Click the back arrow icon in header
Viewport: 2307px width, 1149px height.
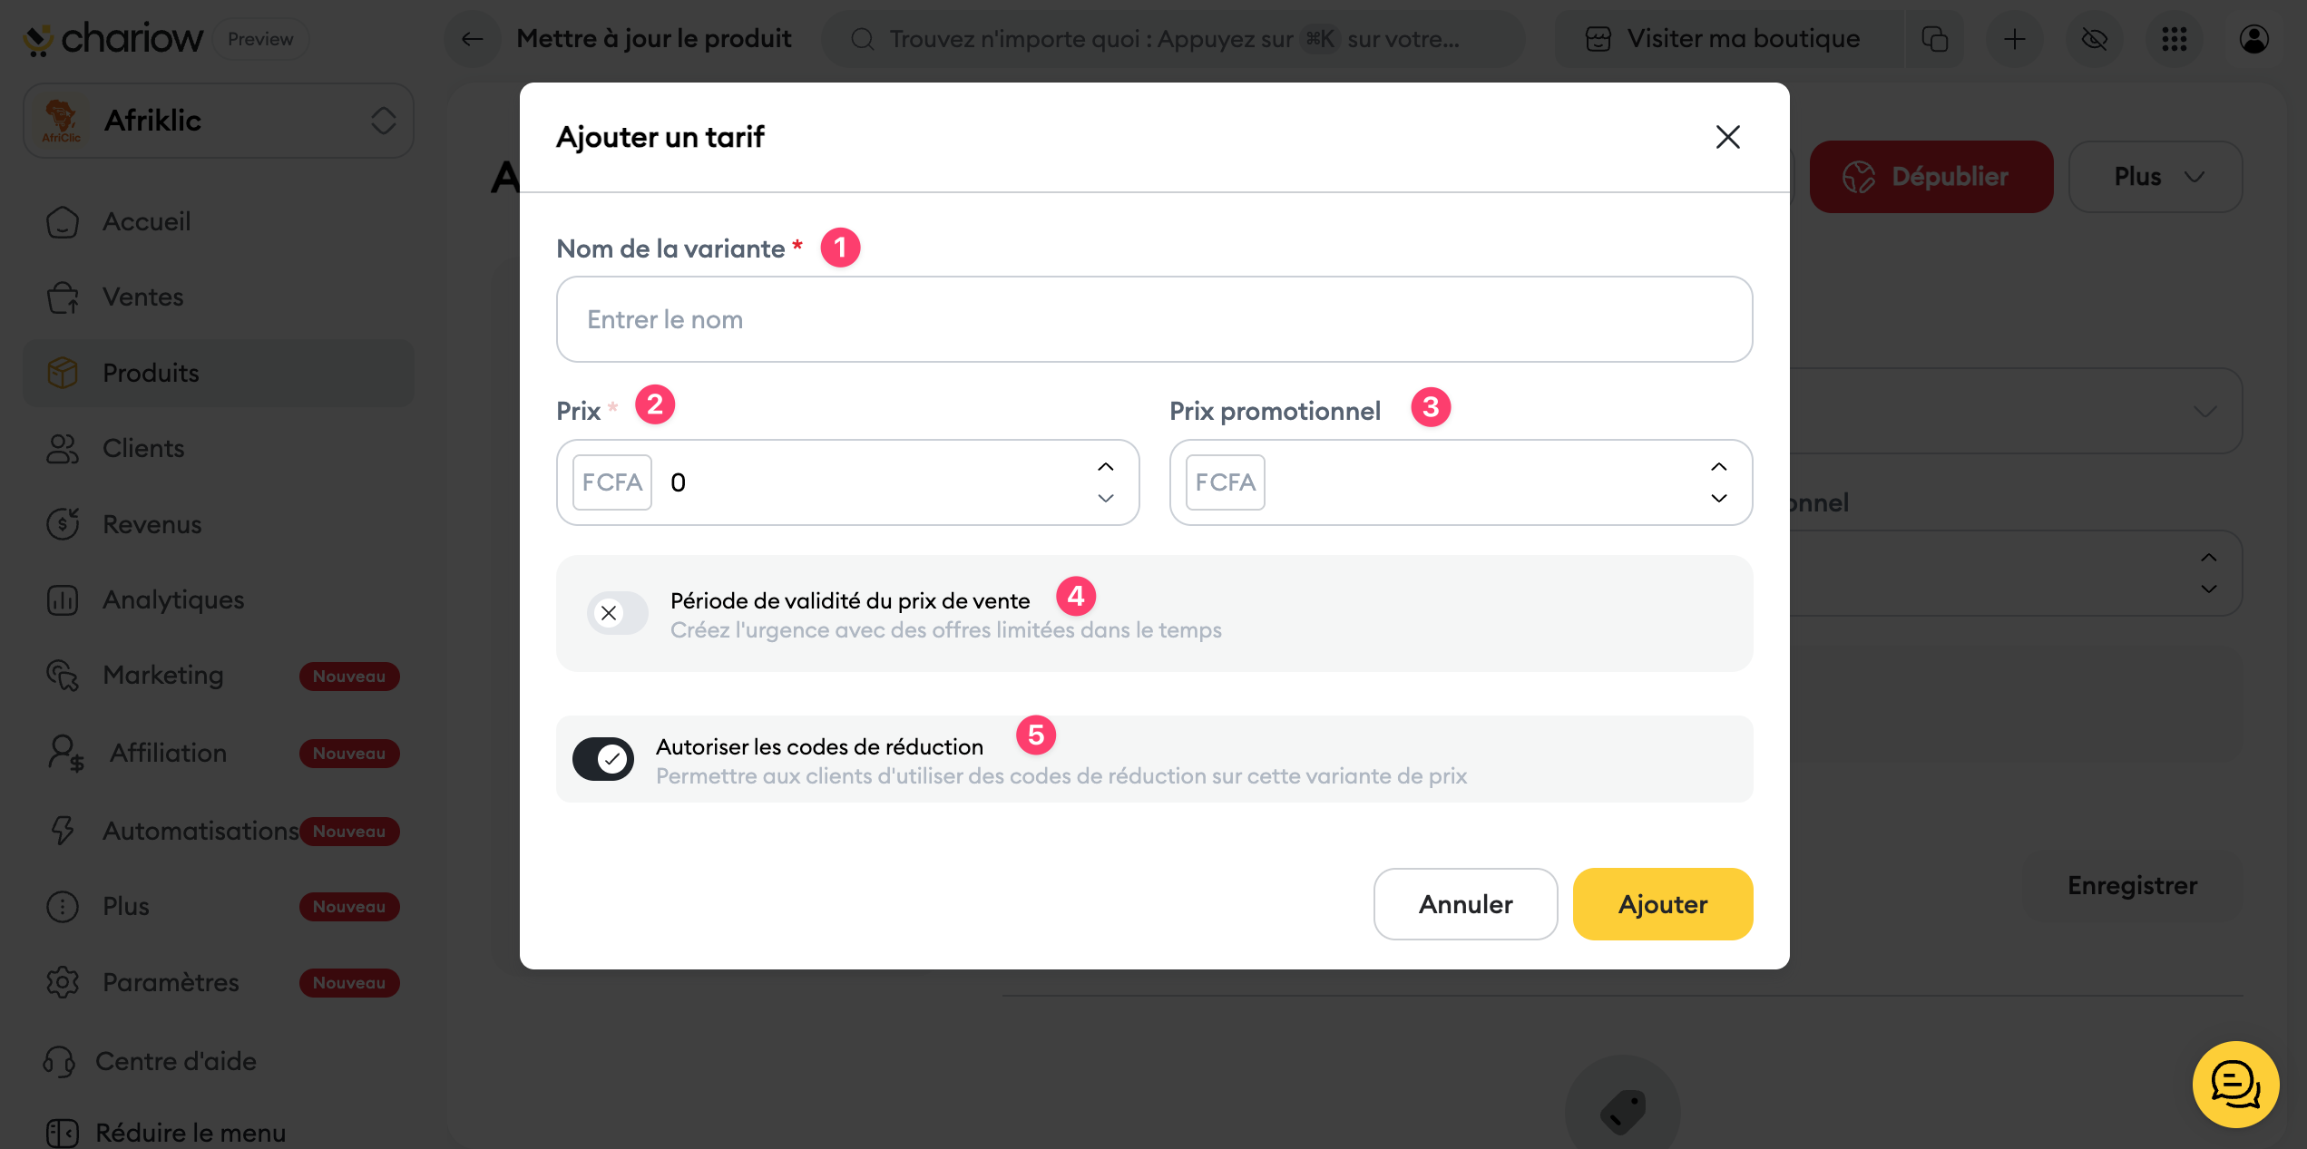coord(472,39)
